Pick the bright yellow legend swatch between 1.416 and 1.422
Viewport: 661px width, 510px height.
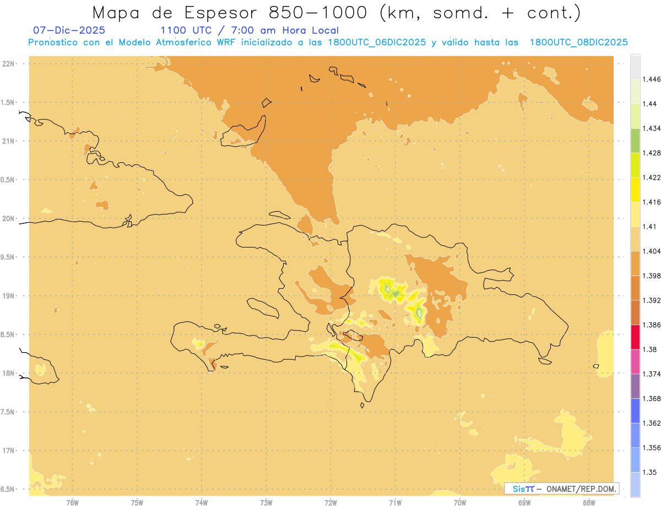tap(635, 190)
